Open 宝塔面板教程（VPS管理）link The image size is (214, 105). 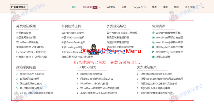pyautogui.click(x=30, y=47)
